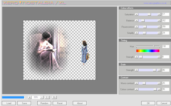Click the Simplify slider left arrow
This screenshot has height=106, width=171.
137,33
